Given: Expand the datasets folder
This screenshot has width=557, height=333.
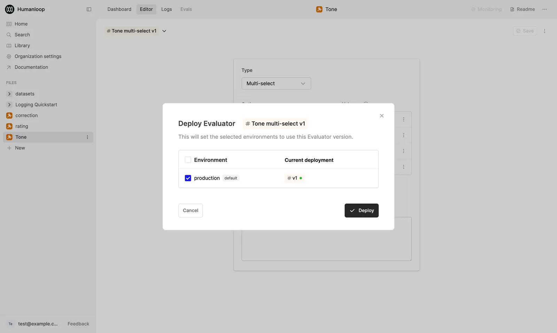Looking at the screenshot, I should (9, 94).
